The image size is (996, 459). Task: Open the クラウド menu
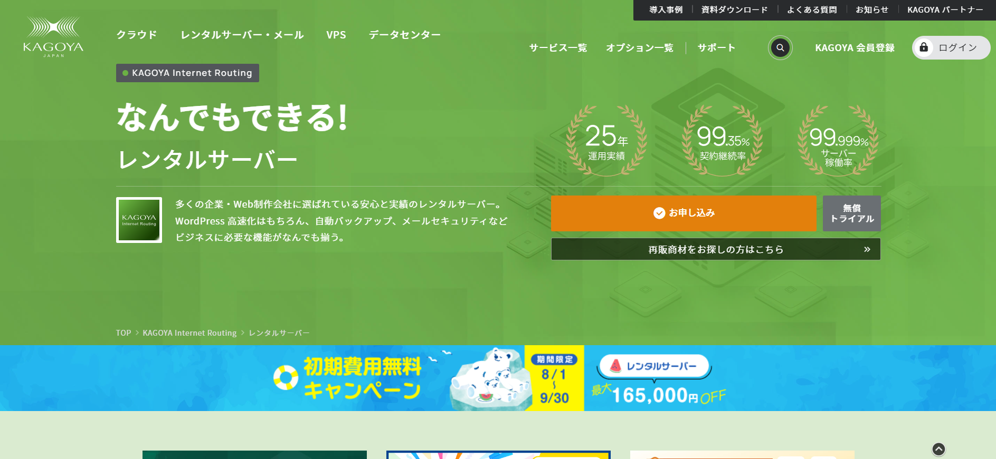(x=137, y=35)
